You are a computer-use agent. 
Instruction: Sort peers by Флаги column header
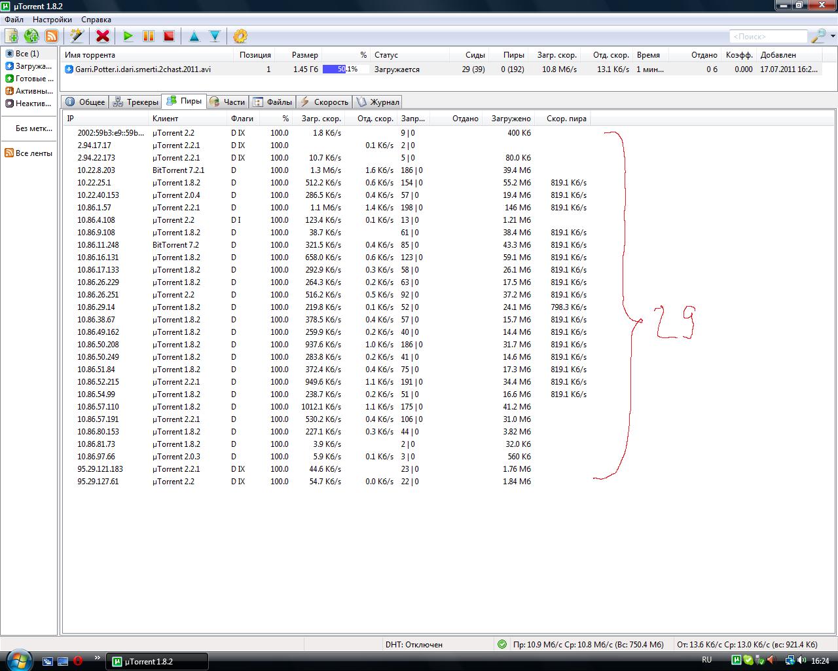coord(242,119)
